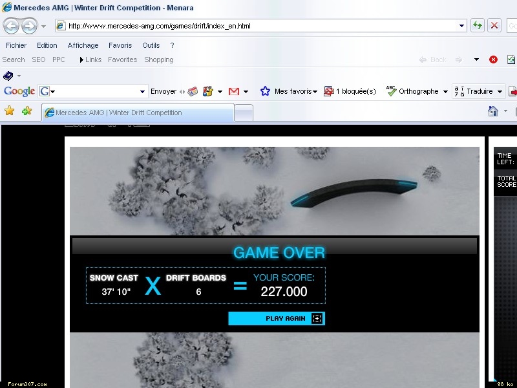
Task: Refresh the page with the green arrows icon
Action: click(x=478, y=26)
